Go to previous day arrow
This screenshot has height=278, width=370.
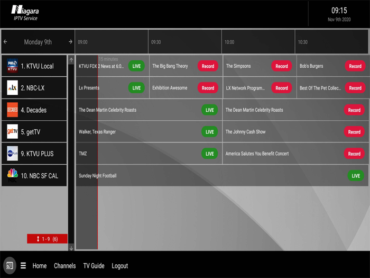pyautogui.click(x=5, y=42)
